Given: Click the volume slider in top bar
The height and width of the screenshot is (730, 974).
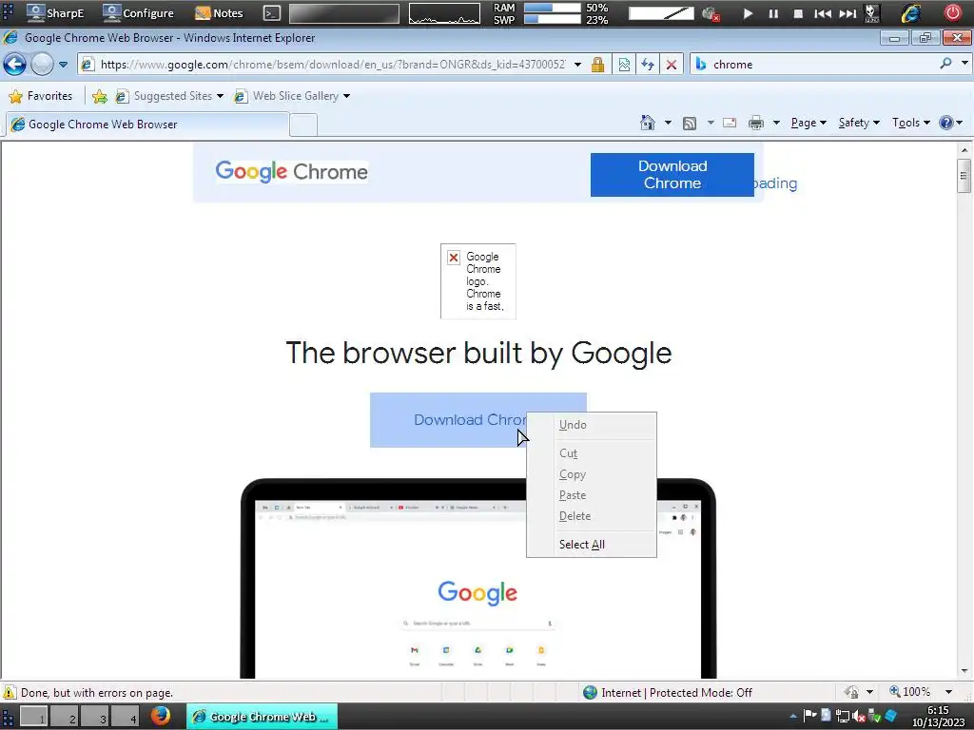Looking at the screenshot, I should tap(661, 13).
